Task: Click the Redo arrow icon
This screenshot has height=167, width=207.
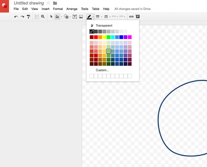Action: [22, 17]
